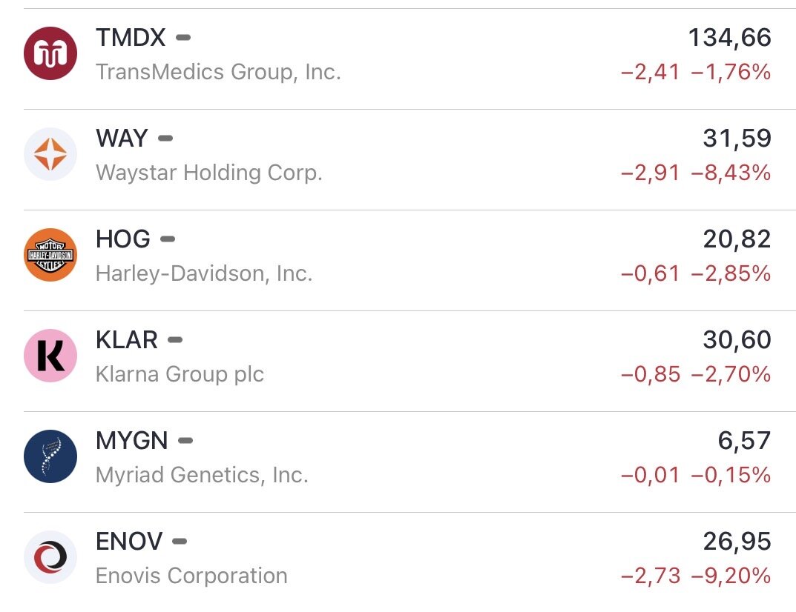Select the HOG ticker label
796x612 pixels.
coord(123,239)
